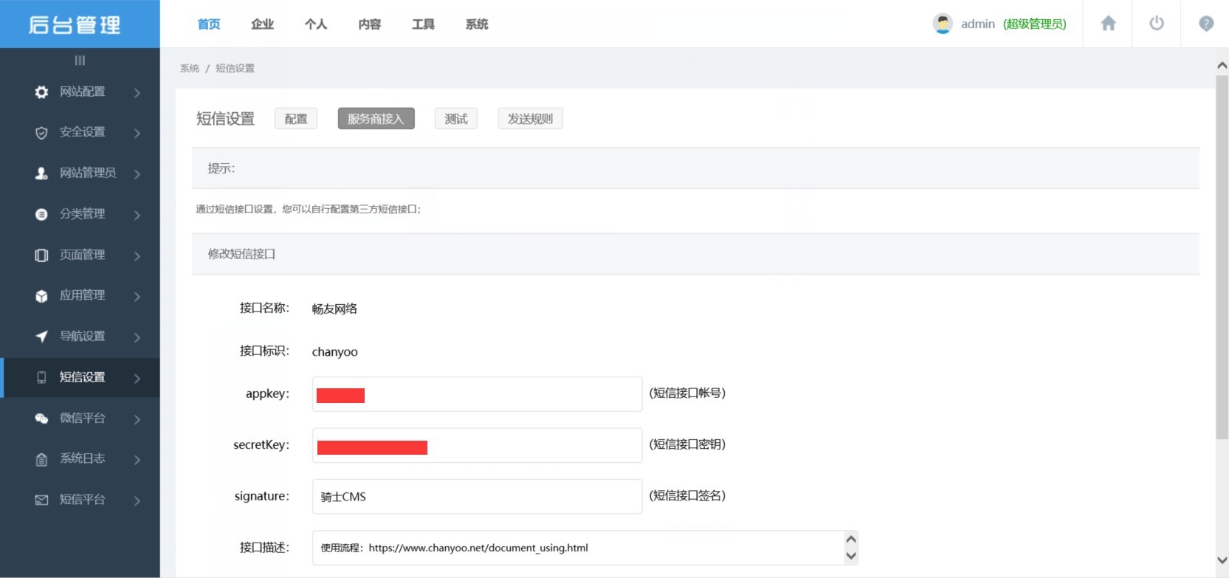Click the 安全设置 shield icon
The width and height of the screenshot is (1229, 578).
coord(41,133)
